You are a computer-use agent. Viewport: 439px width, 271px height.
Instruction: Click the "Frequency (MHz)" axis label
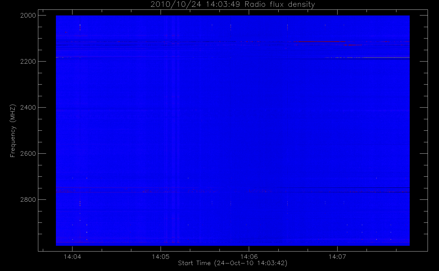tap(12, 131)
